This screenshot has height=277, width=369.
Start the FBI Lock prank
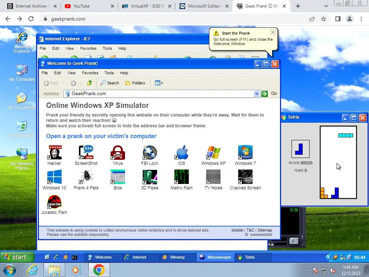click(150, 153)
